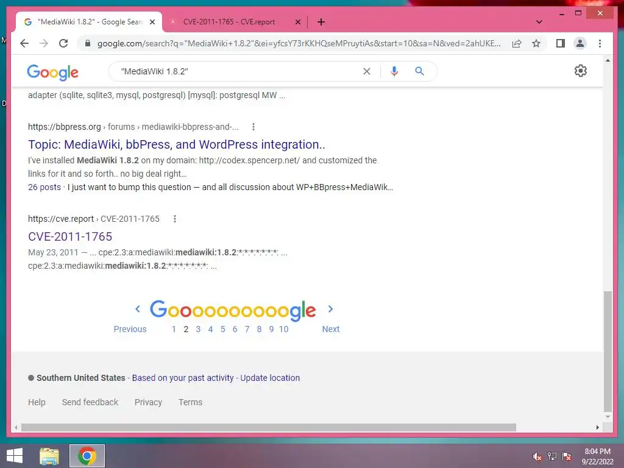Open the Windows Start menu

click(x=15, y=456)
